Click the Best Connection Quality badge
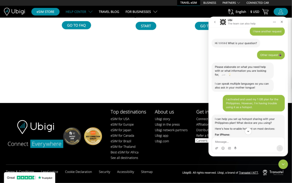The width and height of the screenshot is (292, 183). (93, 136)
